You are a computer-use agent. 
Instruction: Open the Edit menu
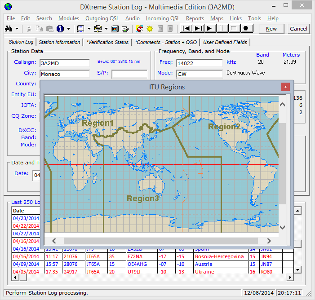tap(26, 18)
